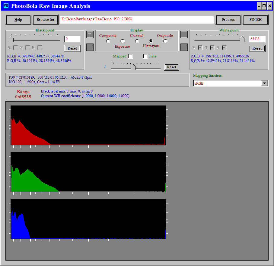
Task: Click the raw file path input field
Action: [x=137, y=20]
